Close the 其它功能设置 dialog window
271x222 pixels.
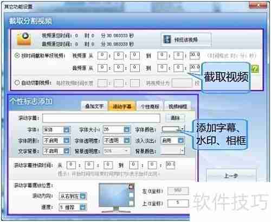tap(258, 5)
